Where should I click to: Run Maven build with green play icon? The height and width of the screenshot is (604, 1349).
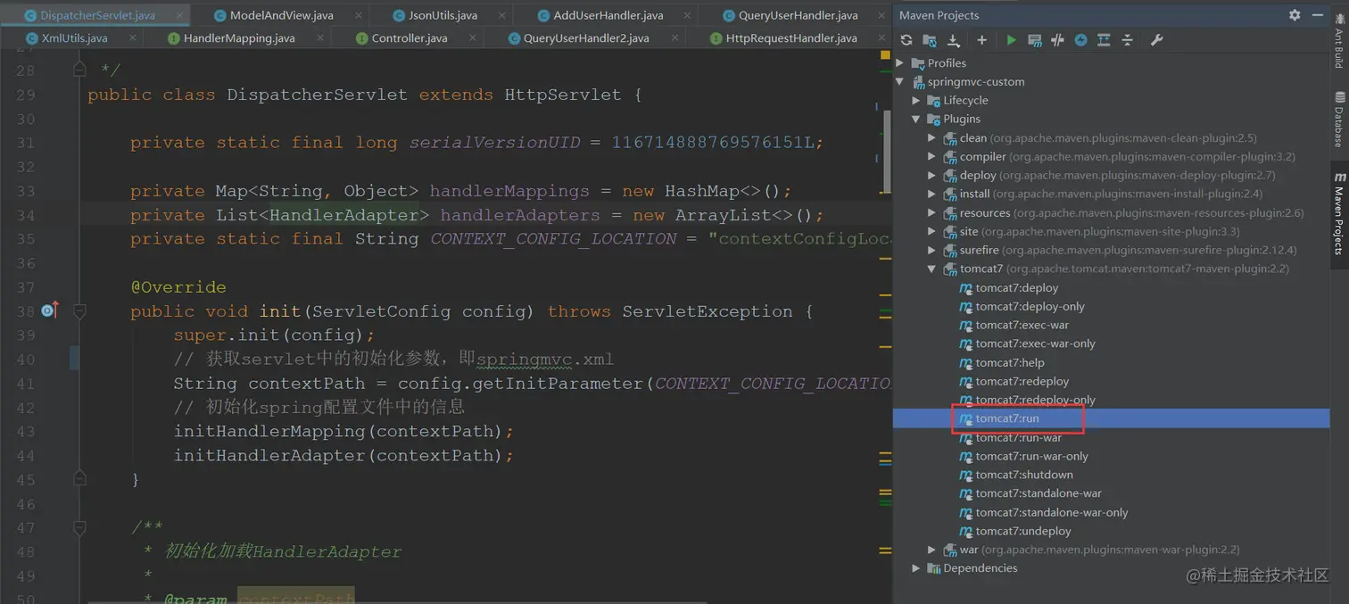[1011, 40]
